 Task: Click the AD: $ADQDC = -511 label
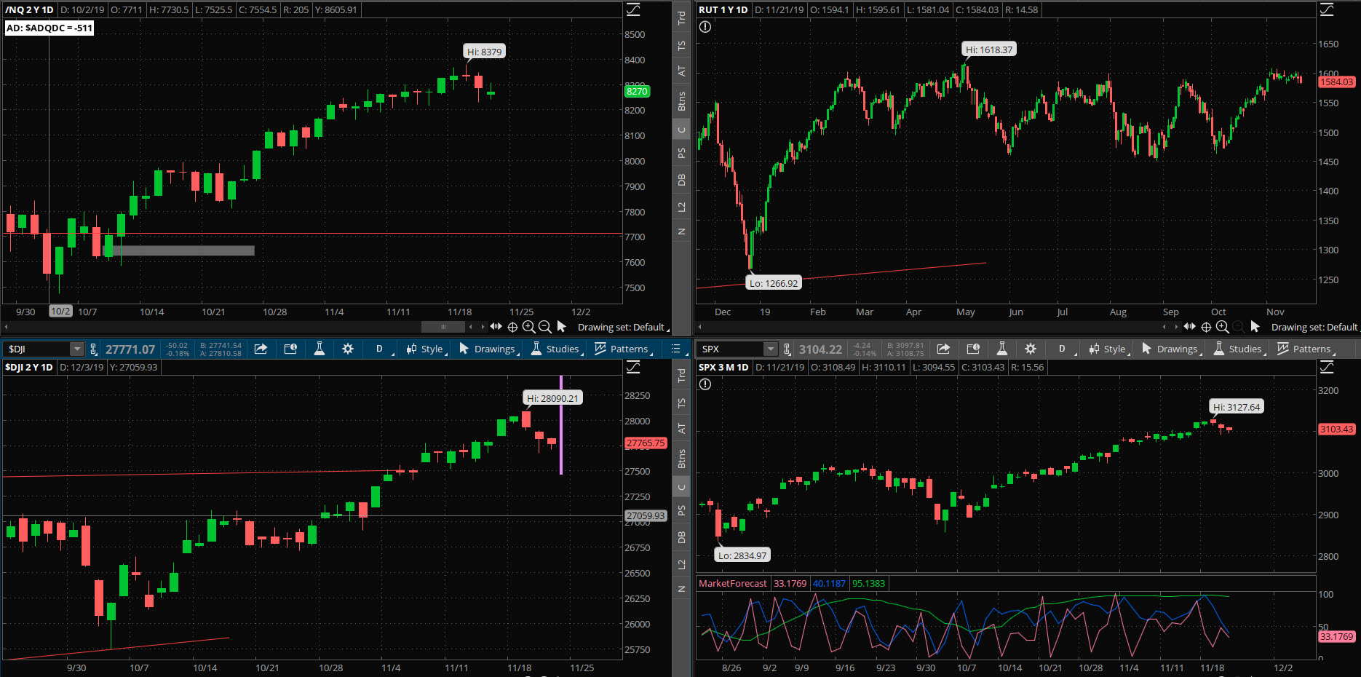point(49,28)
